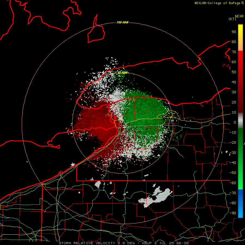The image size is (245, 245).
Task: Click the 10 value on velocity scale
Action: coord(234,112)
